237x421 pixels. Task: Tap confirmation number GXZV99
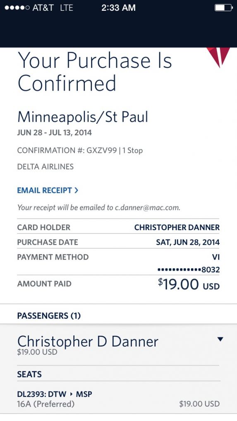[101, 150]
